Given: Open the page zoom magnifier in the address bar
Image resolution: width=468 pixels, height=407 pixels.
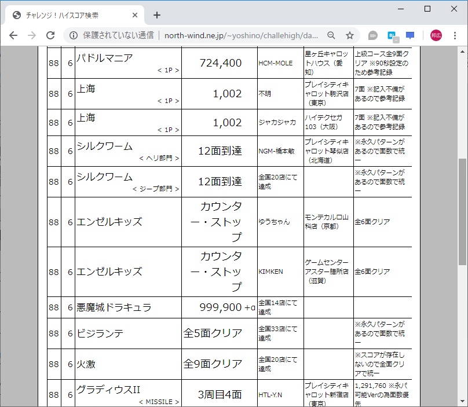Looking at the screenshot, I should coord(331,35).
